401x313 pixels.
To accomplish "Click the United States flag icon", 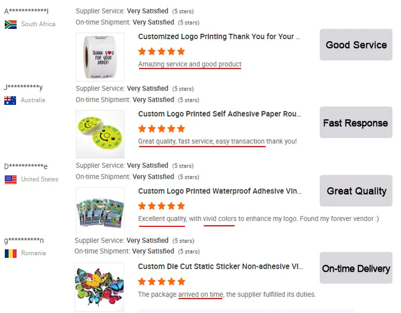I will 11,179.
